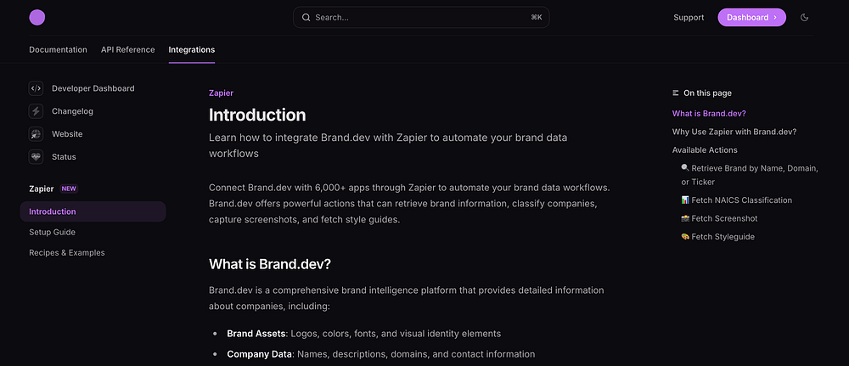Jump to Available Actions section

pyautogui.click(x=705, y=150)
